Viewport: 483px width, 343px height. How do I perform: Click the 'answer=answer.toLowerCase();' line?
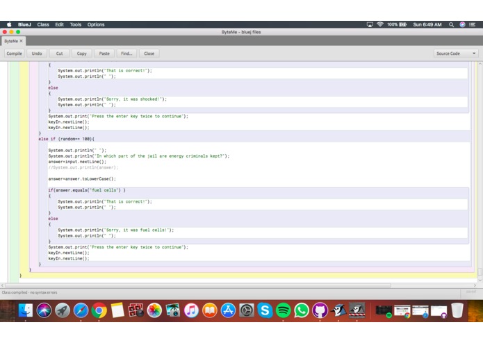coord(82,178)
